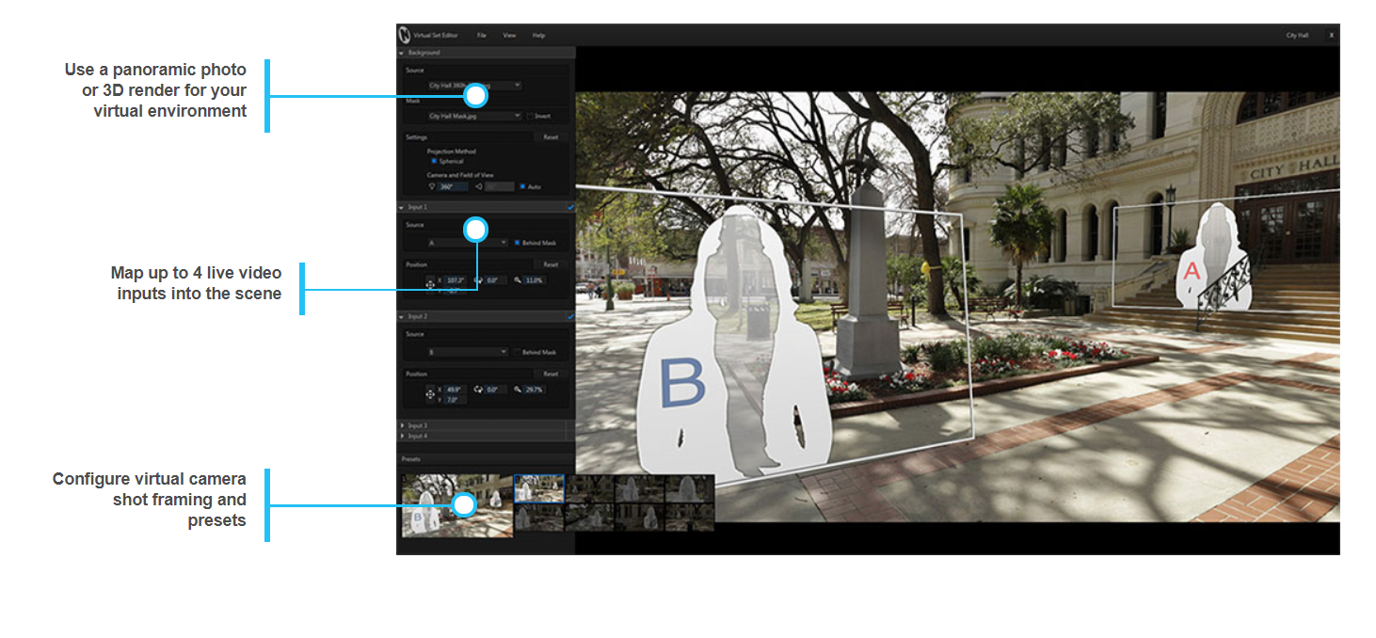The height and width of the screenshot is (638, 1376).
Task: Click the Camera and Field of View label
Action: [460, 175]
